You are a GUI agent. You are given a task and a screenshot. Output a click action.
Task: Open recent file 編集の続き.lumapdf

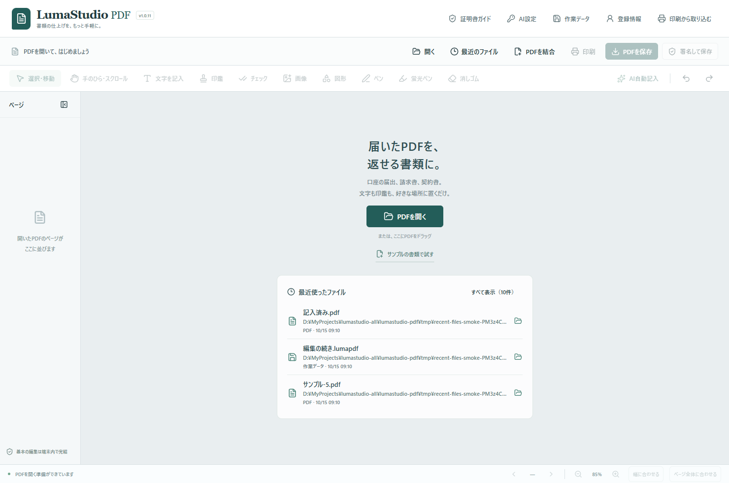click(397, 357)
